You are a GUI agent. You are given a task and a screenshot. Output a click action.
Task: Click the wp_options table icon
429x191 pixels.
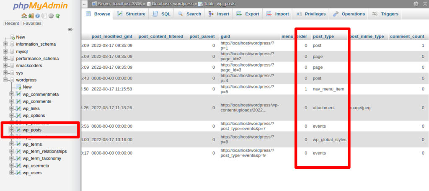(x=18, y=116)
